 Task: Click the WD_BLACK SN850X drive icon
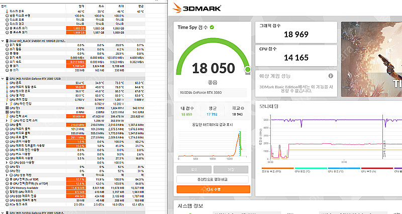coord(7,41)
